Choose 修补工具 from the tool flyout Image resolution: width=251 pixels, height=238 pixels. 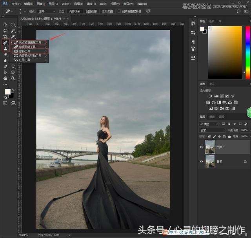coord(25,51)
